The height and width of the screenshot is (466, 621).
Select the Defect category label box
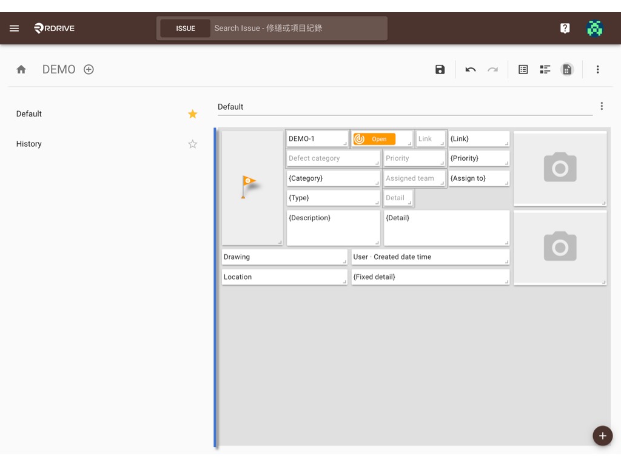[x=333, y=158]
